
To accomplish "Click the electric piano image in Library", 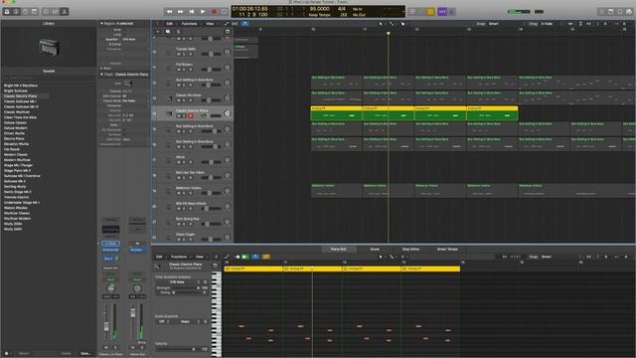I will tap(50, 47).
